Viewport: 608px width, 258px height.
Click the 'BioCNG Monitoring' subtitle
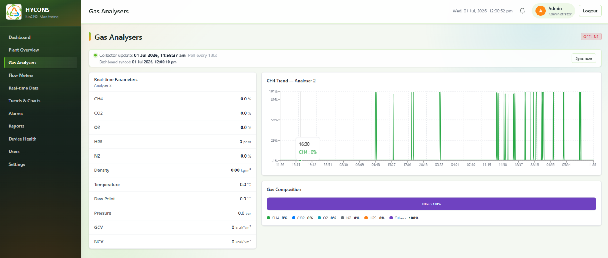click(42, 17)
